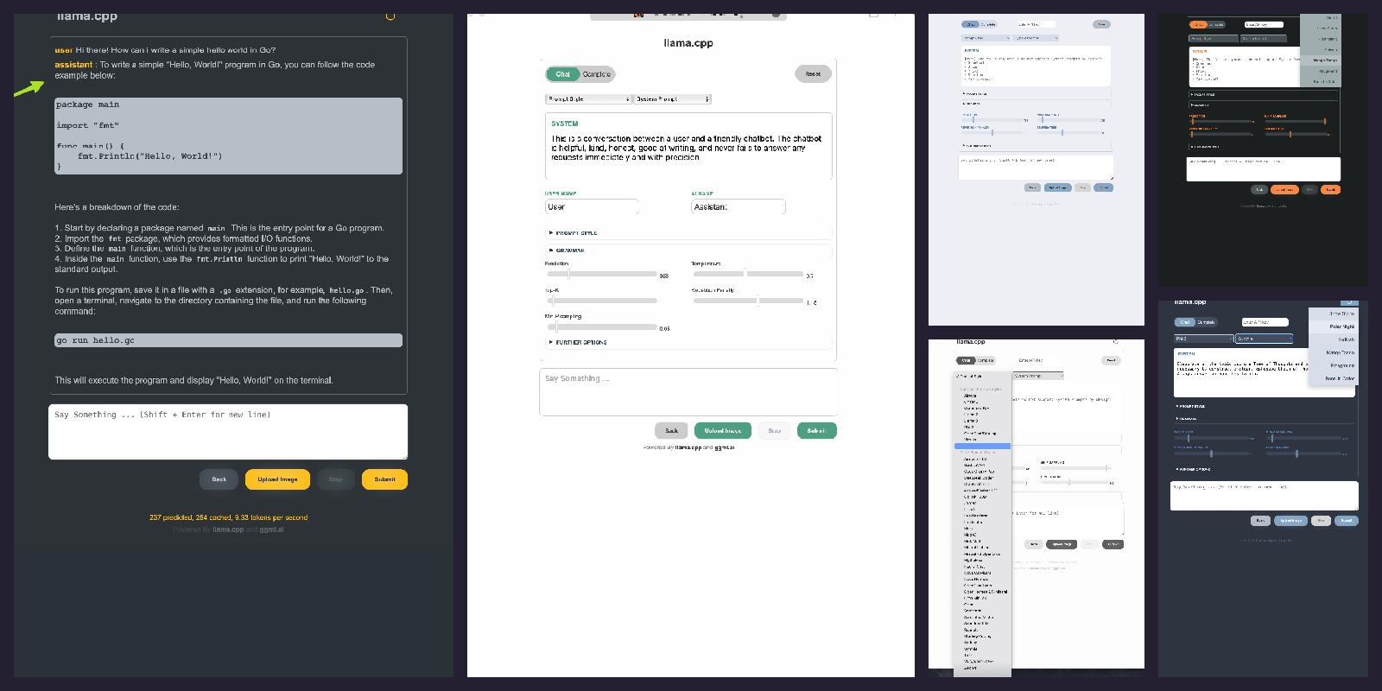This screenshot has width=1382, height=691.
Task: Select Chat mode in the green-themed panel
Action: [562, 74]
